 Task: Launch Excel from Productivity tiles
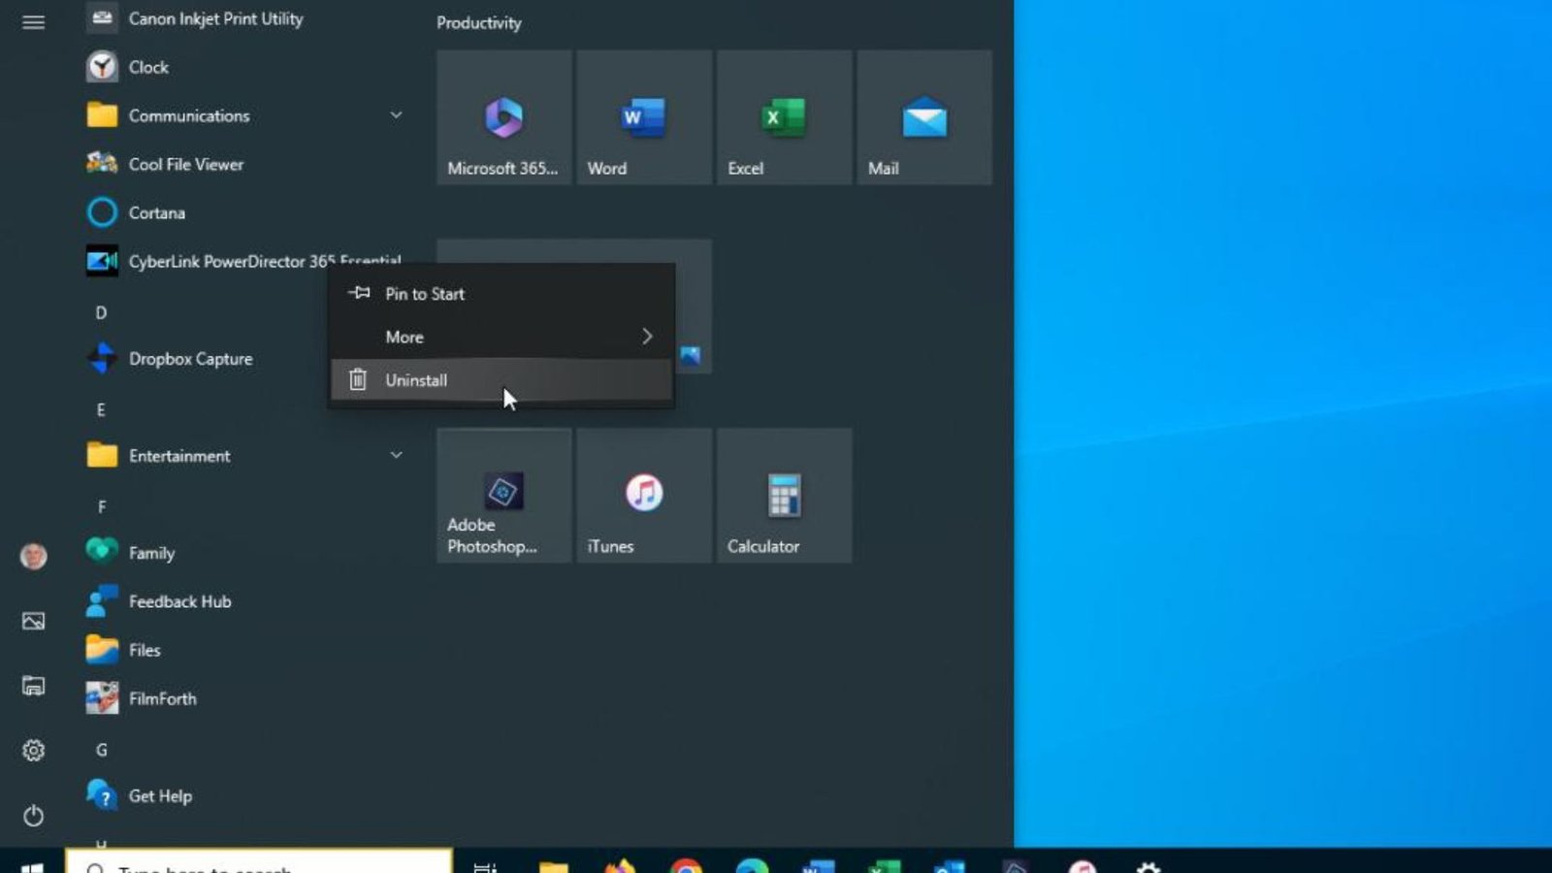(x=784, y=117)
